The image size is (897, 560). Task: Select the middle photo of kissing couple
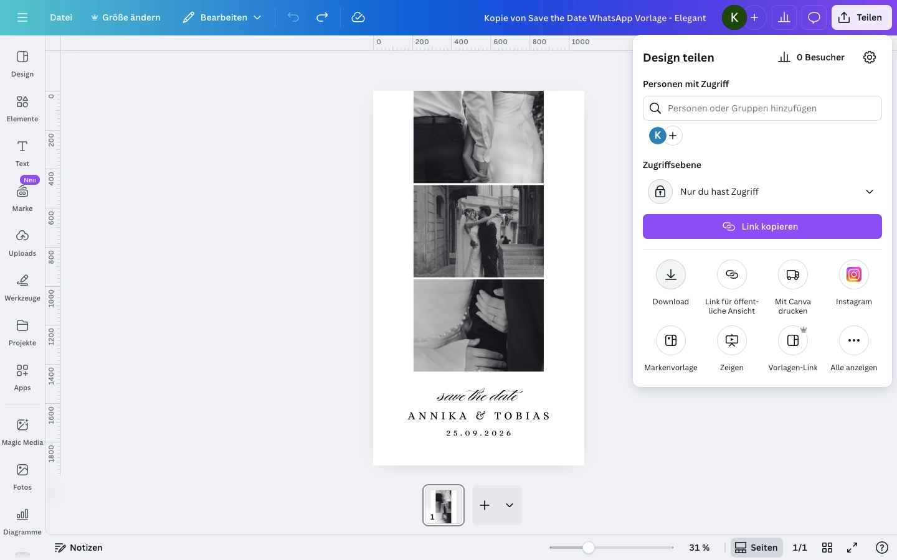coord(478,231)
